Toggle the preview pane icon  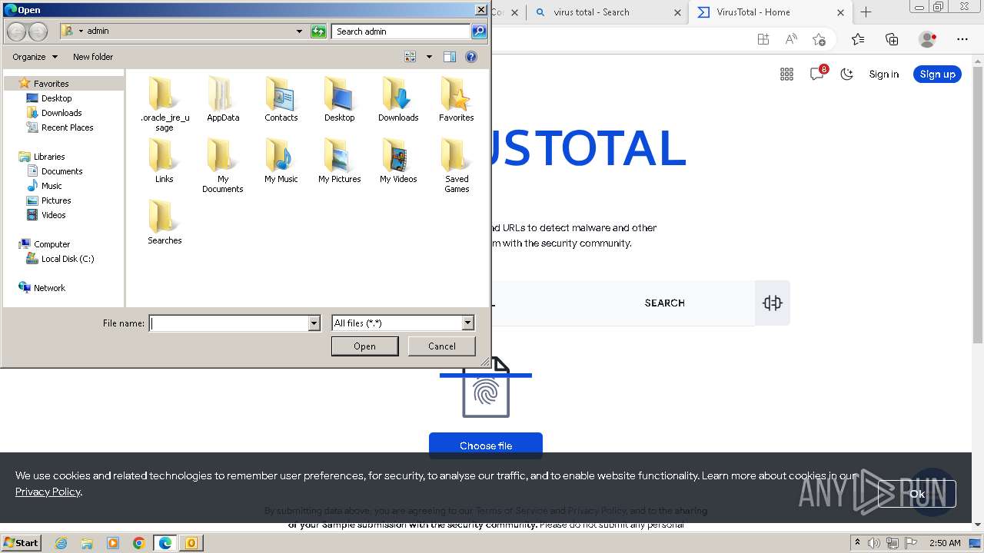[x=450, y=57]
